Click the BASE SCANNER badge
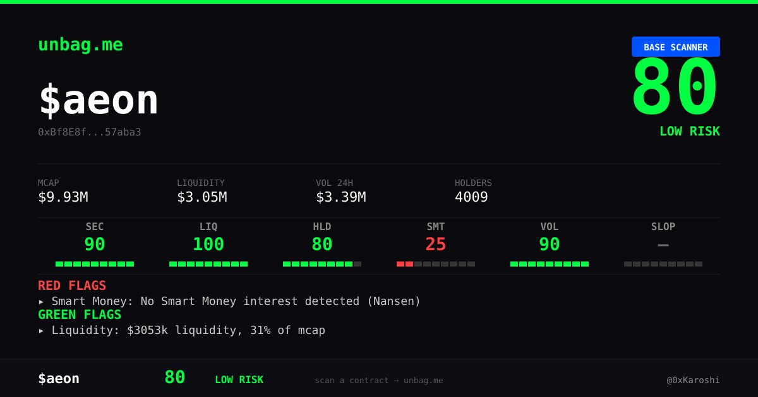Screen dimensions: 758x397 tap(675, 47)
